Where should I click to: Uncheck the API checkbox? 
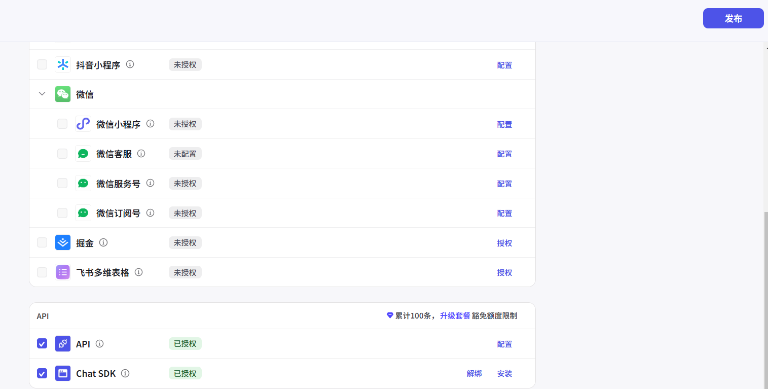pos(42,343)
